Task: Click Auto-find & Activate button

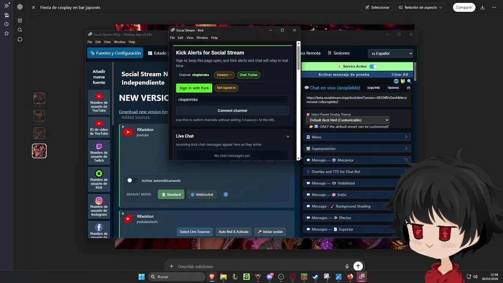Action: coord(233,232)
